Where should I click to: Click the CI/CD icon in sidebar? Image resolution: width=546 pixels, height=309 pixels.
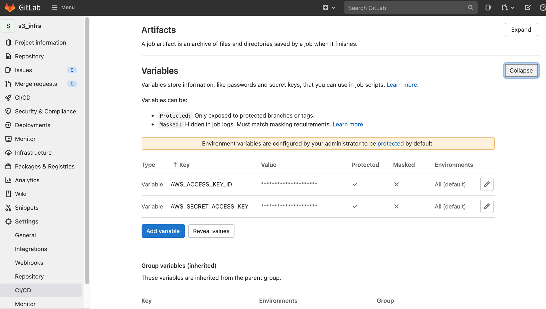pyautogui.click(x=8, y=98)
